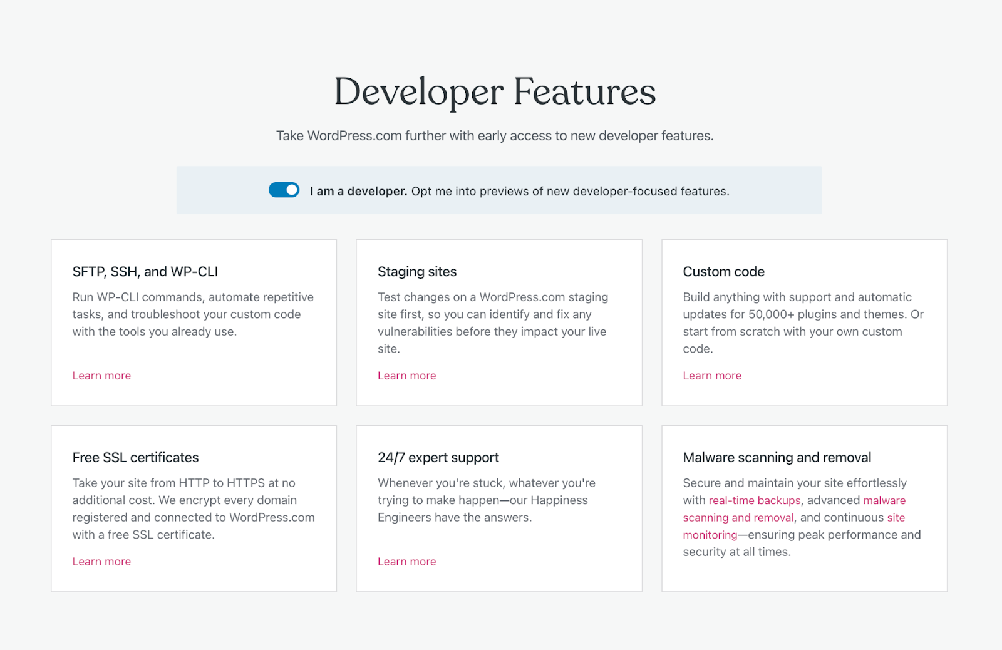Open Learn more under Custom code

click(x=711, y=375)
